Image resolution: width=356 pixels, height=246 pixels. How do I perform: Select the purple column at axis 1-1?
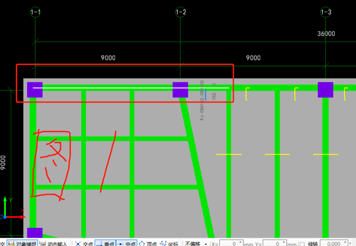pyautogui.click(x=35, y=90)
